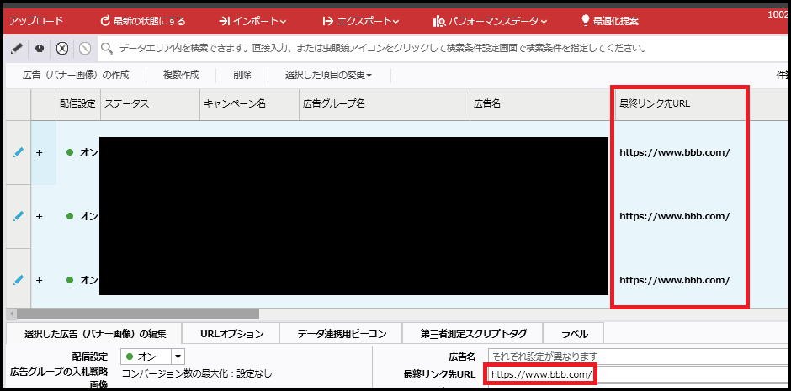Expand the plus sign in first row
This screenshot has height=391, width=791.
(39, 152)
